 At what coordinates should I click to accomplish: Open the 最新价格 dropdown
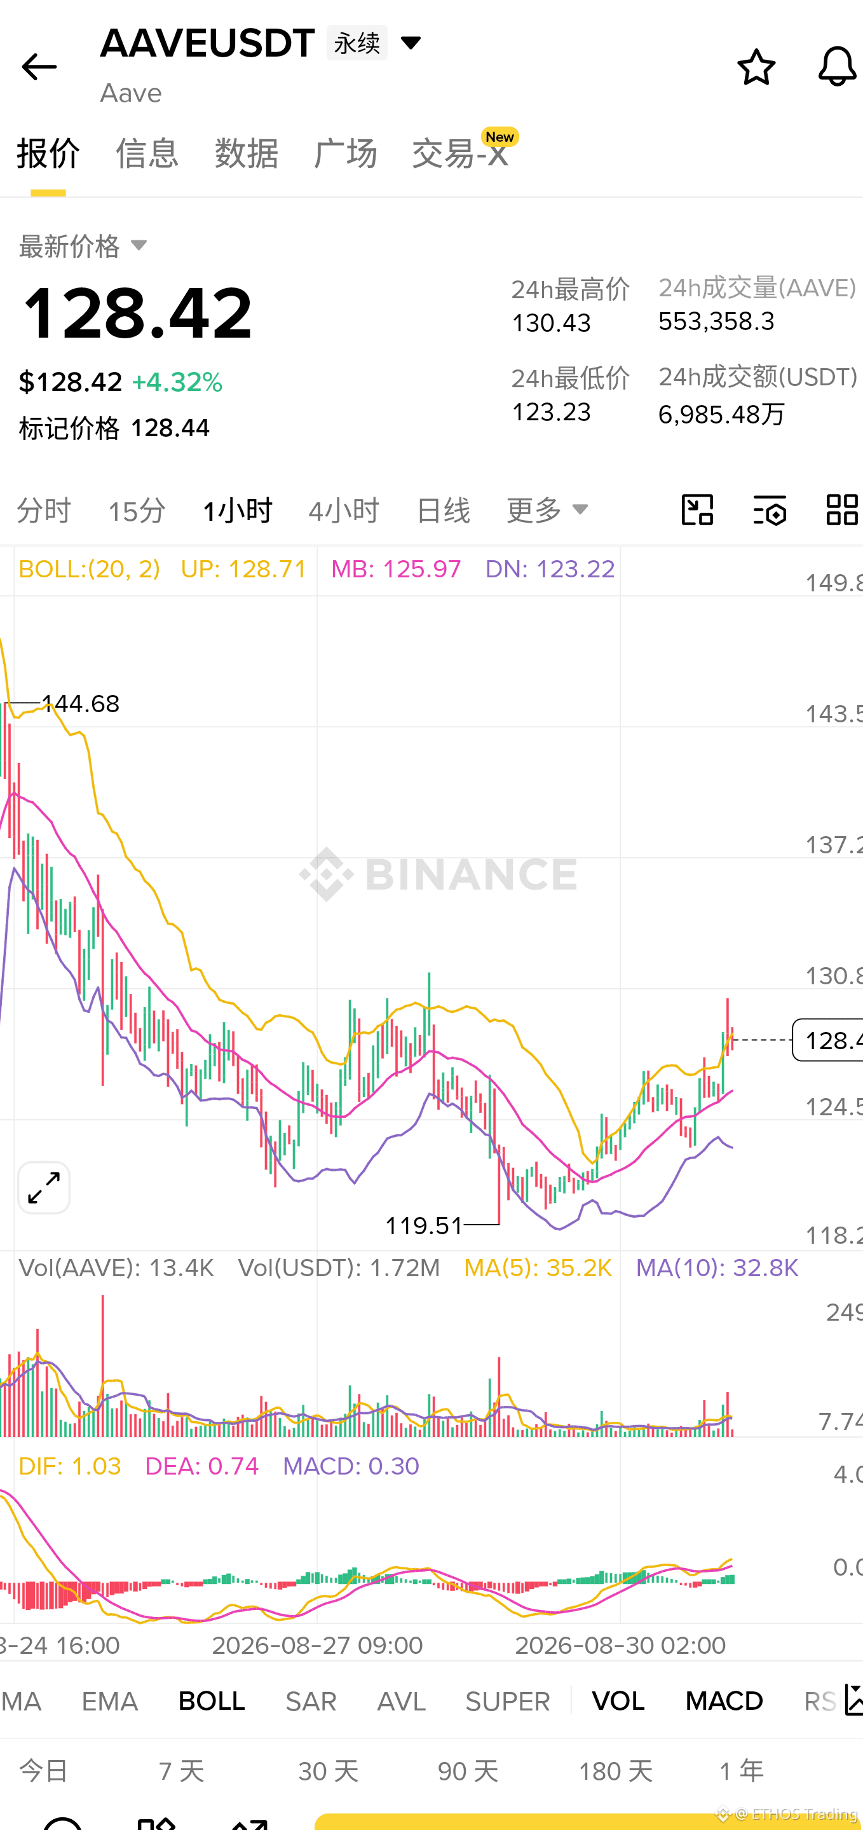pyautogui.click(x=83, y=246)
